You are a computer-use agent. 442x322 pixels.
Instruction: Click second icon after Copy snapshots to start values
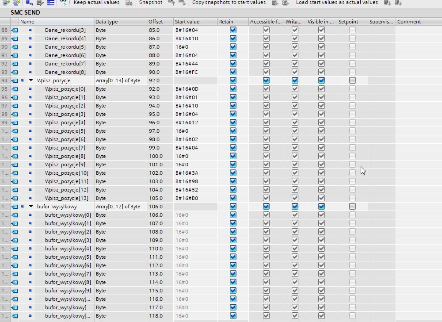(286, 3)
